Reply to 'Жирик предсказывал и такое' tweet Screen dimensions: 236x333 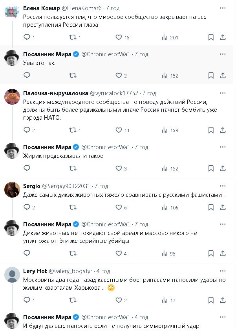pyautogui.click(x=27, y=168)
